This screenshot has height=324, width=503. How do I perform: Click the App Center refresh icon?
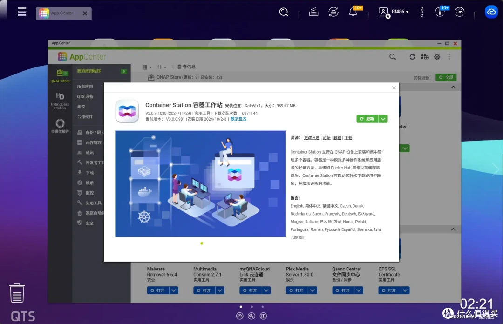[x=412, y=57]
